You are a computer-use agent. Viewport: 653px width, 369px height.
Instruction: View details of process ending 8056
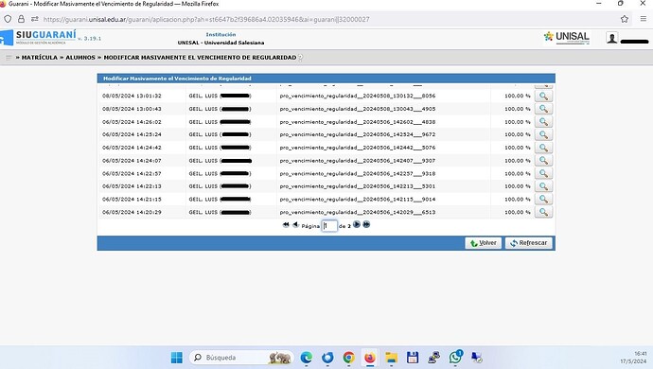click(x=543, y=96)
